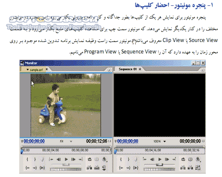Step back one frame in the source monitor
Image resolution: width=222 pixels, height=177 pixels.
click(59, 159)
